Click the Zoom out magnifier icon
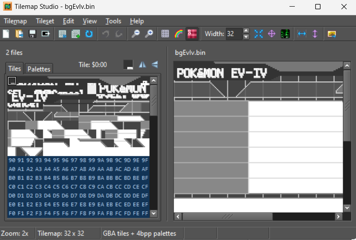Viewport: 356px width, 240px height. click(x=136, y=34)
